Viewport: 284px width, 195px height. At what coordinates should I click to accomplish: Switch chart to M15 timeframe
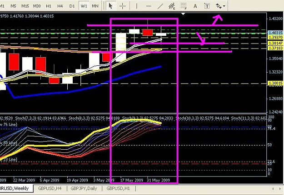tap(25, 6)
